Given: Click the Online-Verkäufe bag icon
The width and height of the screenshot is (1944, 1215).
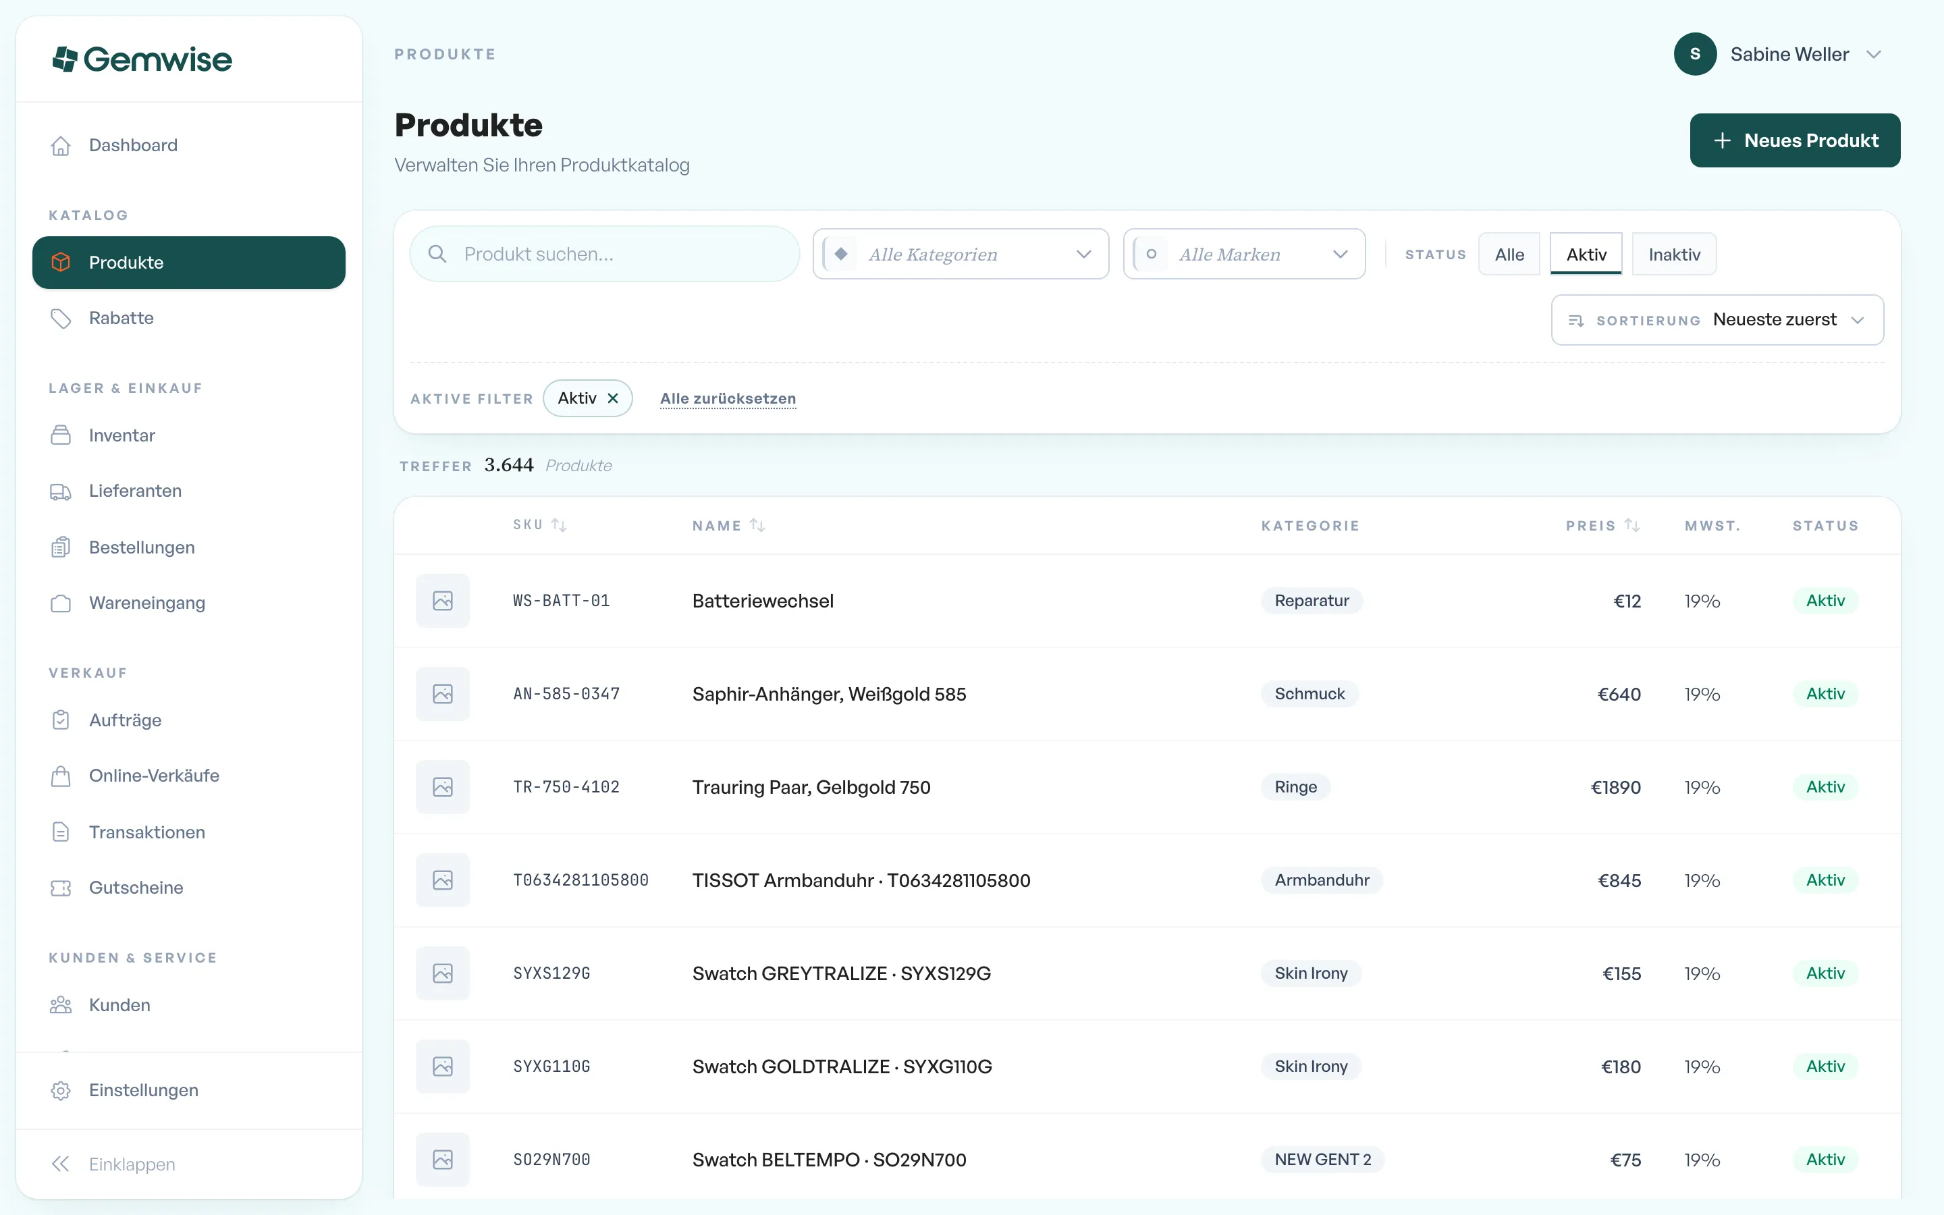Looking at the screenshot, I should [61, 776].
